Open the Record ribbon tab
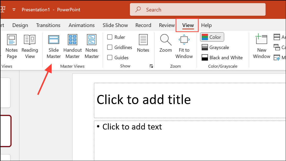Screen dimensions: 286x161 point(143,25)
